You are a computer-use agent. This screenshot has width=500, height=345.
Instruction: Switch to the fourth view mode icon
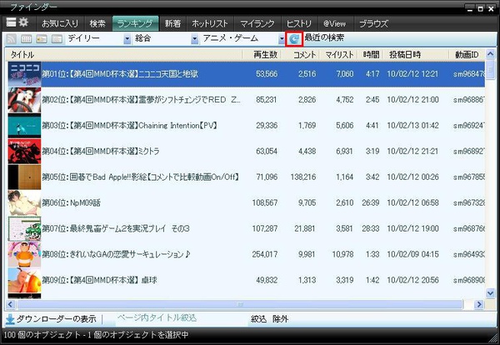pyautogui.click(x=57, y=39)
